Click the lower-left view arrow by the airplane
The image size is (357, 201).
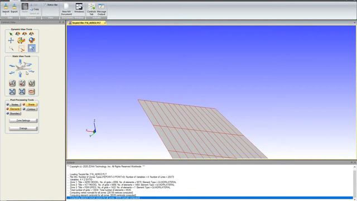point(12,73)
